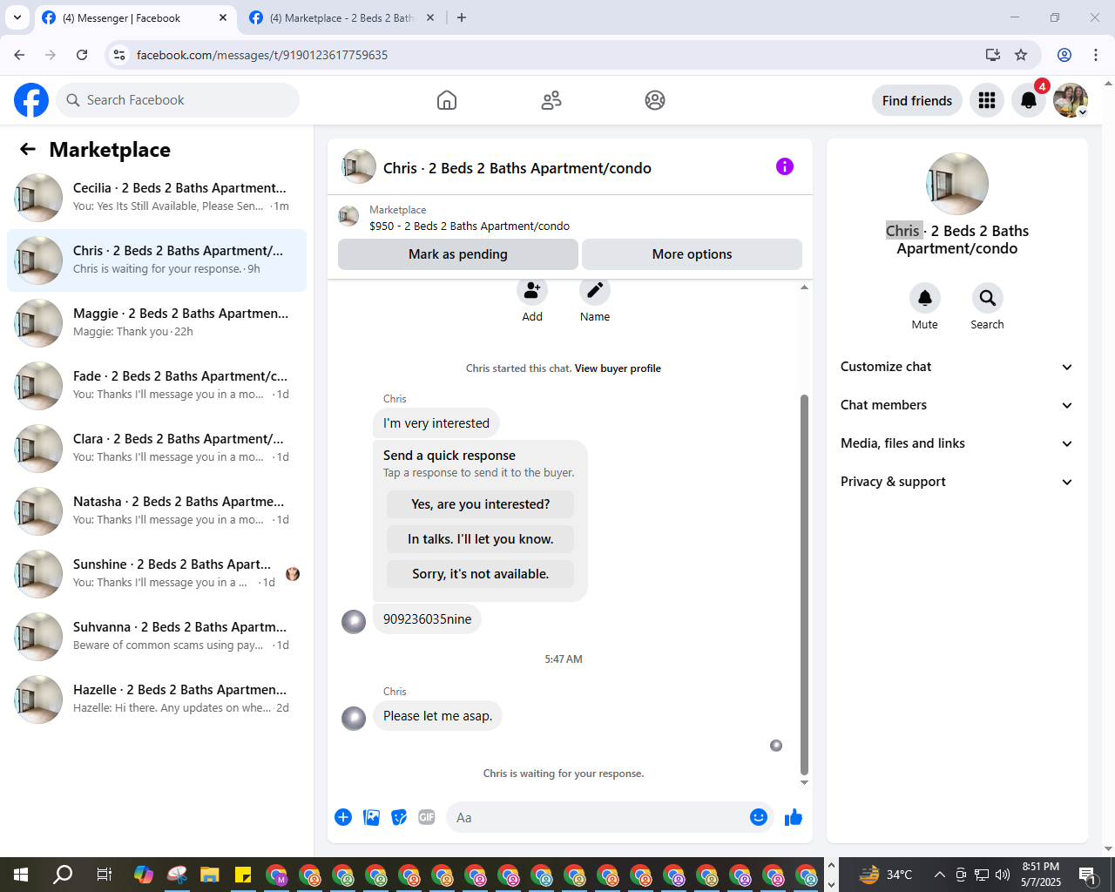1115x892 pixels.
Task: Open the $950 Marketplace listing link
Action: [470, 226]
